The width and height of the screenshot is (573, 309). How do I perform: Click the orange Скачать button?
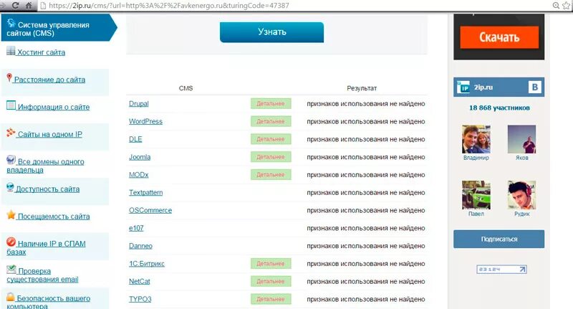[499, 37]
